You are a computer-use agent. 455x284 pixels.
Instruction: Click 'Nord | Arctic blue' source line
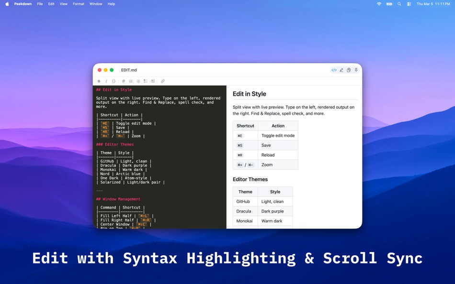point(120,174)
